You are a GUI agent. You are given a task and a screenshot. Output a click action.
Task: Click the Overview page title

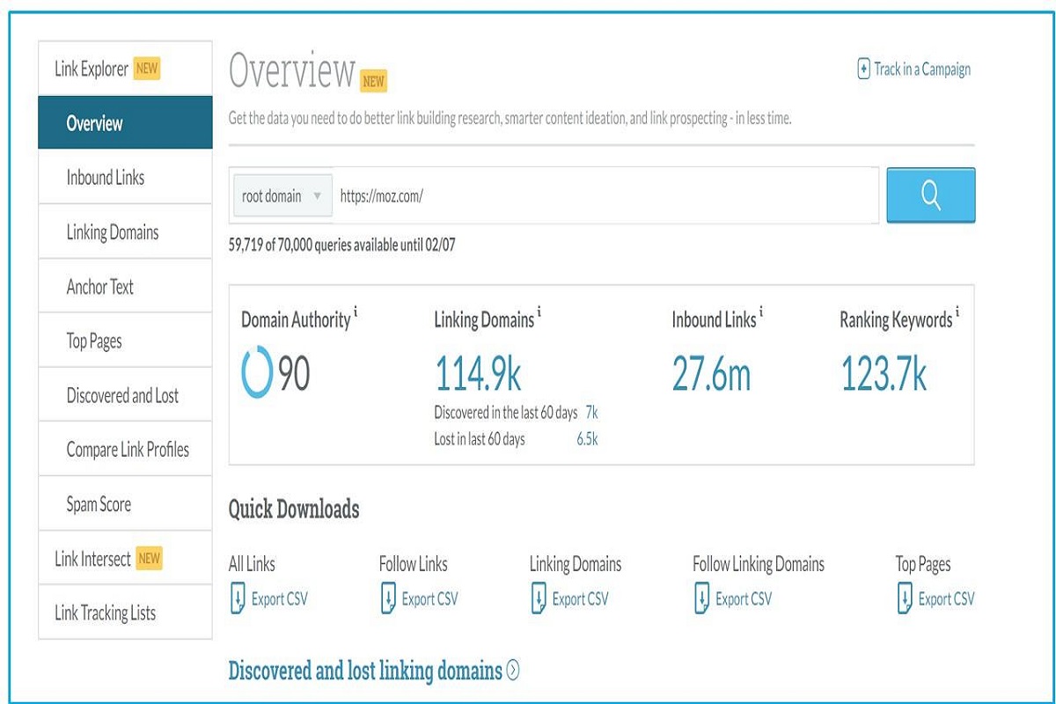tap(292, 70)
